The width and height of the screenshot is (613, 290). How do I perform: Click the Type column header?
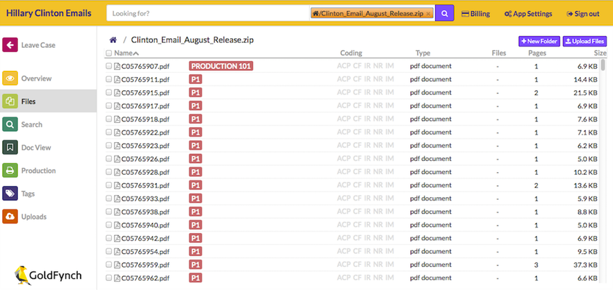point(423,53)
